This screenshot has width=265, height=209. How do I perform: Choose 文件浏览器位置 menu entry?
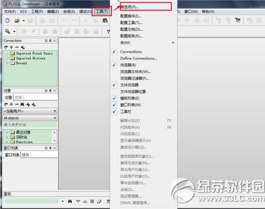[133, 92]
